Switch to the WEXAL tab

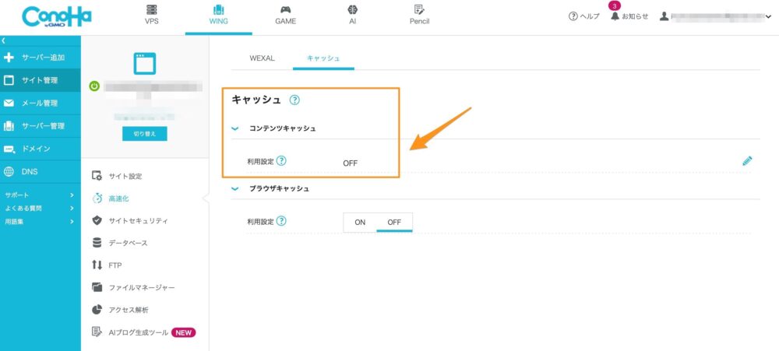click(263, 58)
